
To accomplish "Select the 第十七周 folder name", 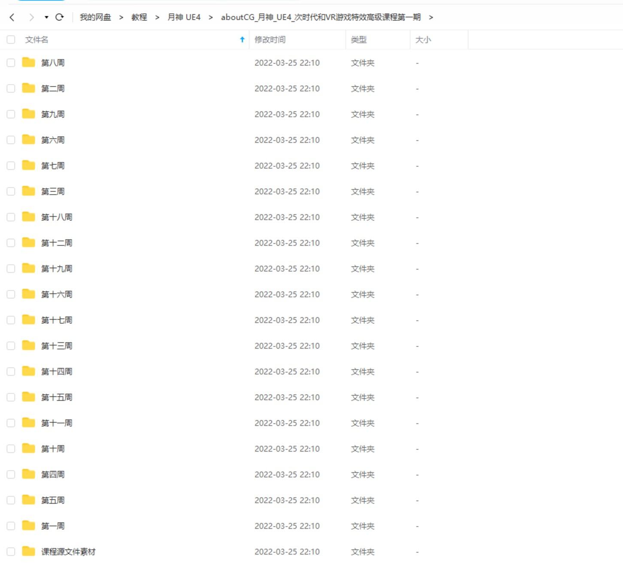I will (57, 320).
